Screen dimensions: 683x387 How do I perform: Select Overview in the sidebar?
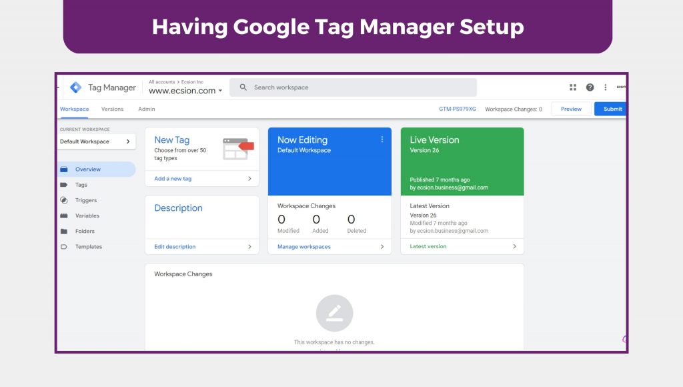click(96, 169)
